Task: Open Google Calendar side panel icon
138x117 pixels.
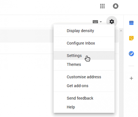Action: point(131,23)
